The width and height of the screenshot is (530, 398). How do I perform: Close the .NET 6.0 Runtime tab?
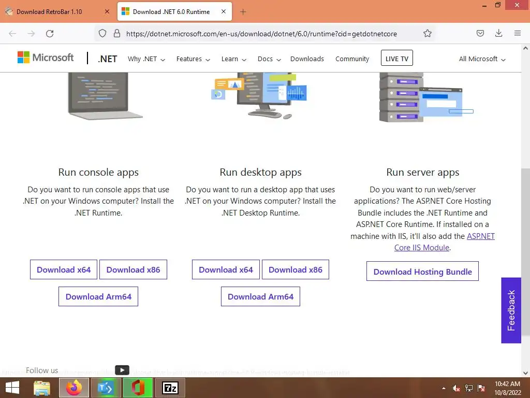(224, 11)
